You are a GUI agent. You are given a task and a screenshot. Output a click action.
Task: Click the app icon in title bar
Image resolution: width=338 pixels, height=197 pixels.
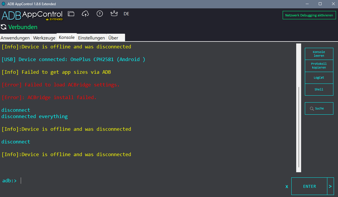coord(3,4)
